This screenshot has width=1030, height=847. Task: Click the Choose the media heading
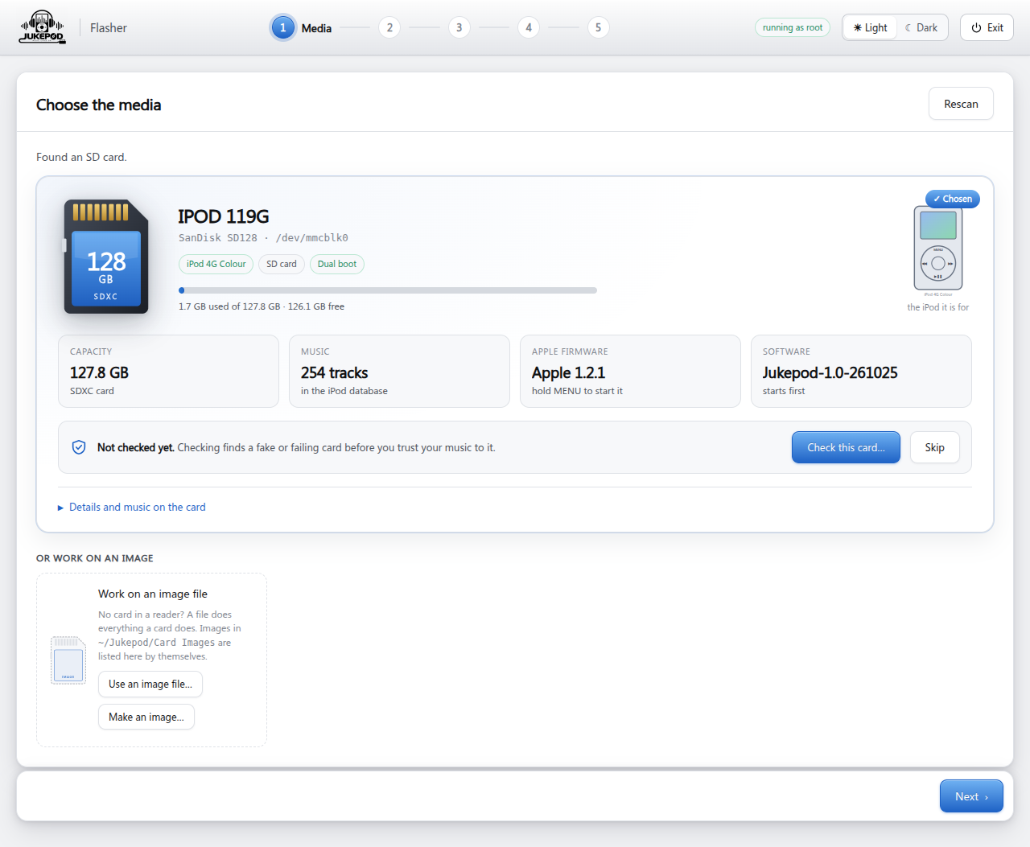pyautogui.click(x=99, y=105)
